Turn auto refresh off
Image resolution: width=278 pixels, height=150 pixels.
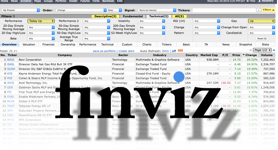click(x=174, y=51)
